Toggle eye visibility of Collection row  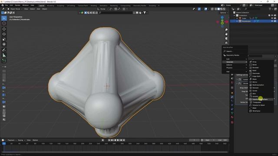coord(272,16)
